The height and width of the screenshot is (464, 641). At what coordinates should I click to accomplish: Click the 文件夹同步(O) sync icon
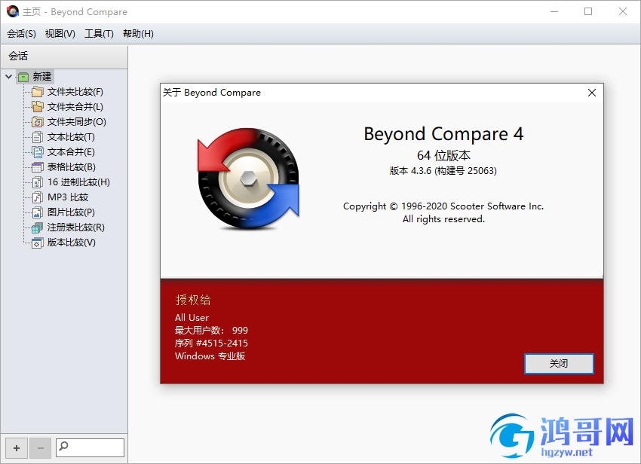tap(37, 122)
